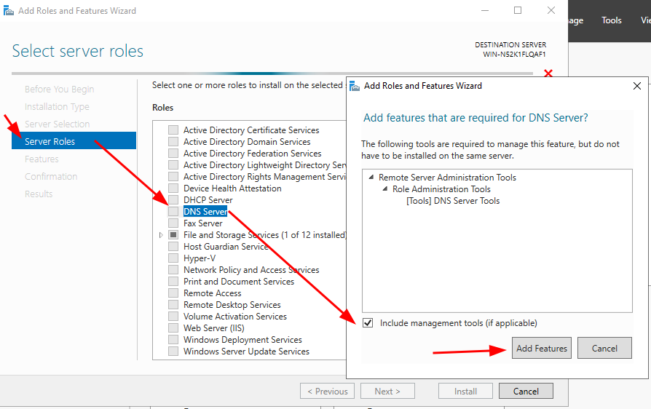Go to Server Selection step
651x409 pixels.
tap(57, 124)
